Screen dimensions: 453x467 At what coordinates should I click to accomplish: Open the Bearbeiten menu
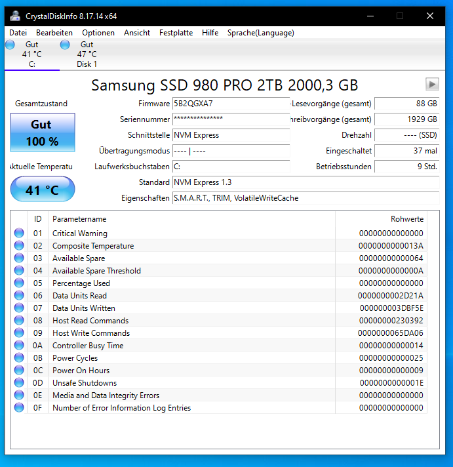pos(54,33)
